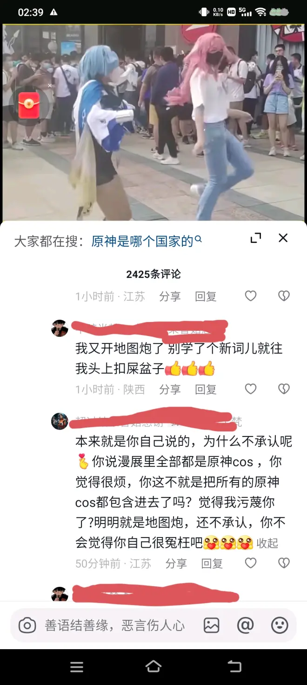Like the 50分钟前 江苏 comment
The width and height of the screenshot is (307, 685).
pyautogui.click(x=251, y=563)
